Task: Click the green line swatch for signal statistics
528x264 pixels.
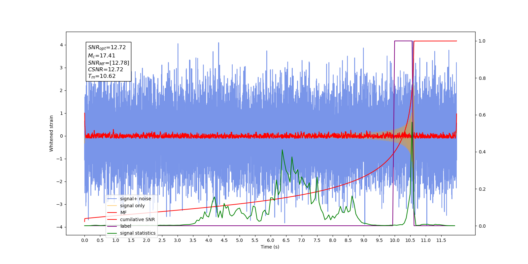Action: (x=112, y=233)
